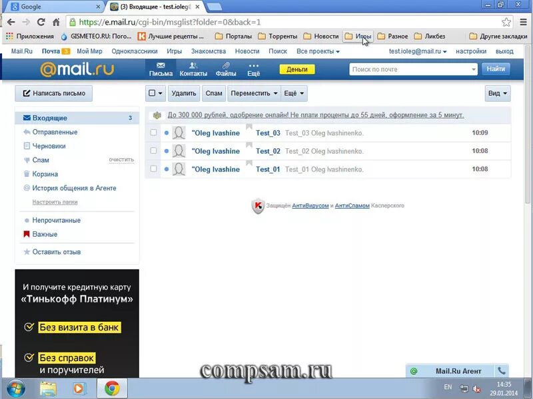Open the mail search field dropdown arrow
This screenshot has width=533, height=399.
point(474,69)
